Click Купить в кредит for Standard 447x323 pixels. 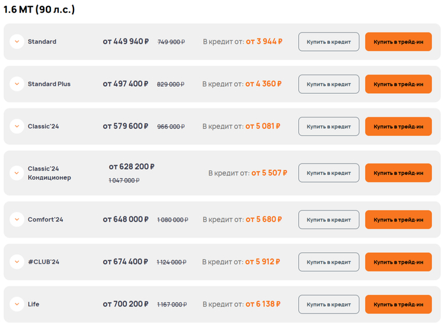pos(328,41)
